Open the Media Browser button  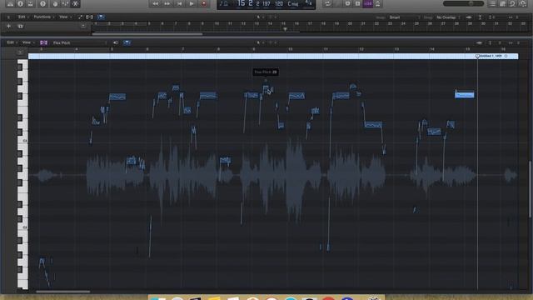[x=523, y=3]
